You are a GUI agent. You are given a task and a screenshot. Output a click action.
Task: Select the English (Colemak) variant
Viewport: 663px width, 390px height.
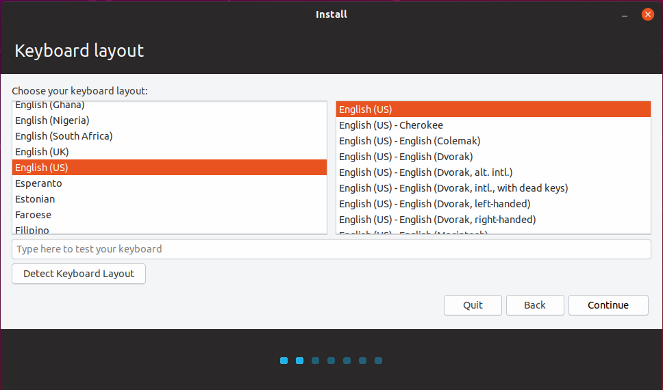click(410, 141)
